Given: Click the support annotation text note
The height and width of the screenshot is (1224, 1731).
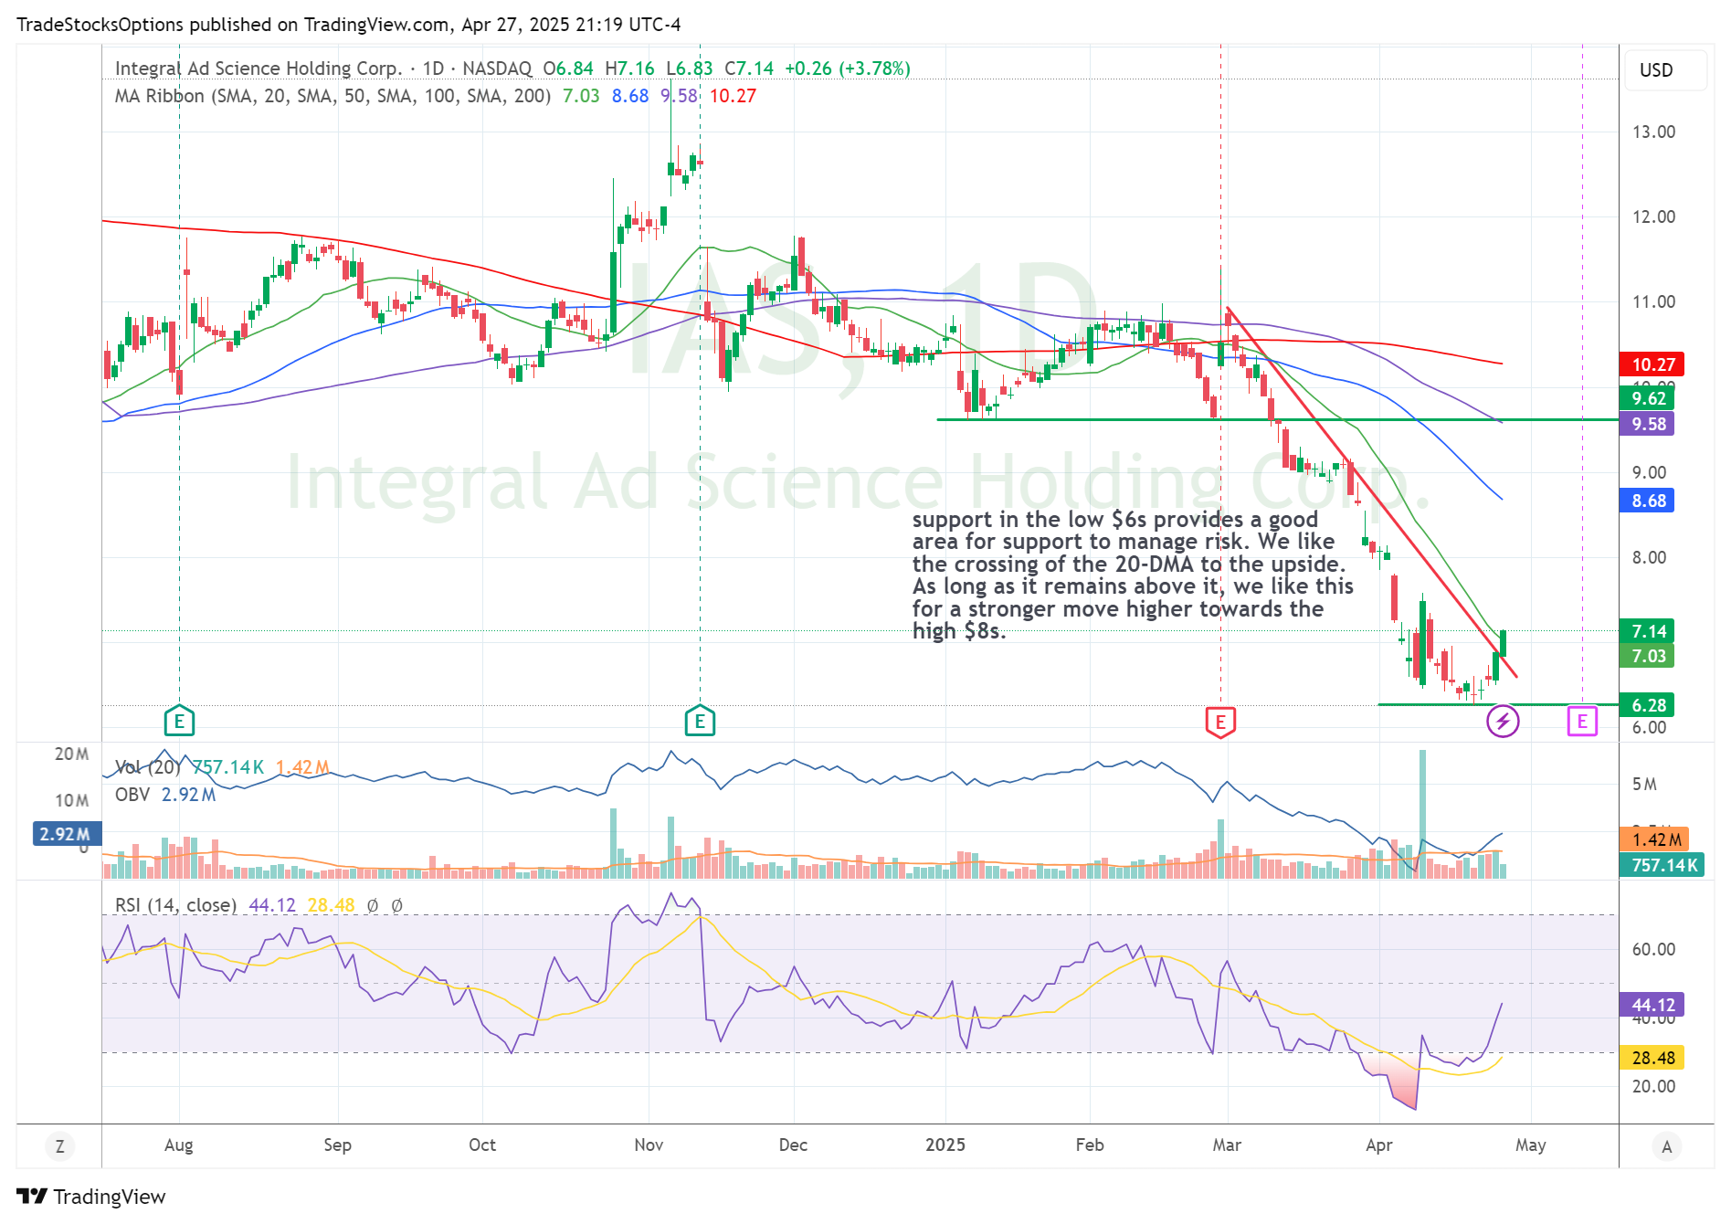Looking at the screenshot, I should coord(1133,575).
